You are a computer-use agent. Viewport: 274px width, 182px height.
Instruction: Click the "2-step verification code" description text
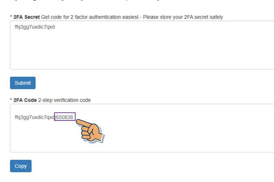tap(65, 100)
